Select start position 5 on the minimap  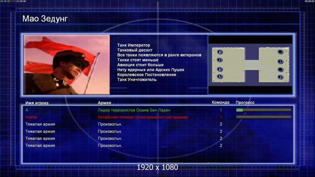point(220,77)
